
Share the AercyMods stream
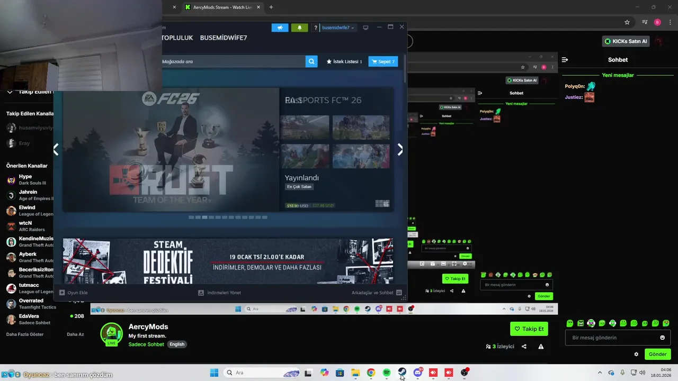pyautogui.click(x=524, y=347)
